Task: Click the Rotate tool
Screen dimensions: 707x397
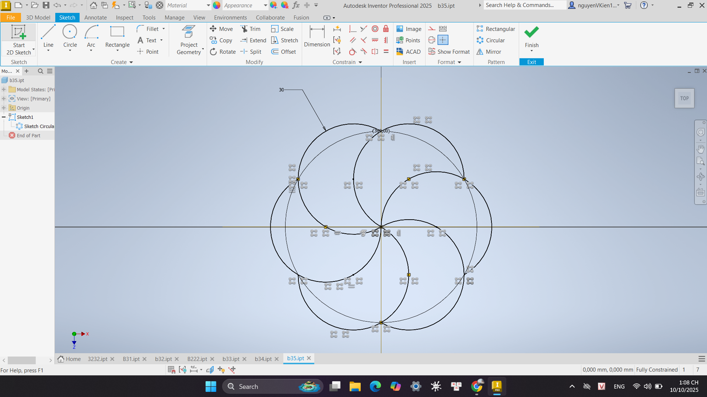Action: coord(223,52)
